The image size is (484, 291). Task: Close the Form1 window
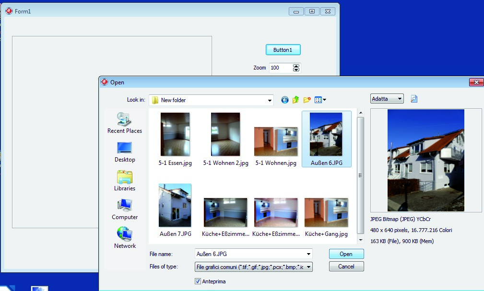click(x=328, y=12)
